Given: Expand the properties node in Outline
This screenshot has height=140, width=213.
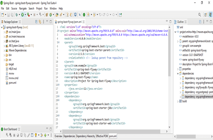Looking at the screenshot, I should pyautogui.click(x=178, y=69).
